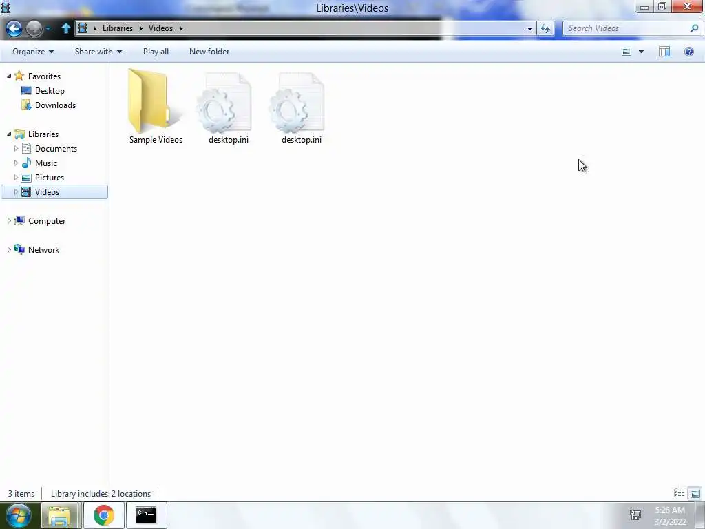Open Desktop under Favorites

point(50,90)
